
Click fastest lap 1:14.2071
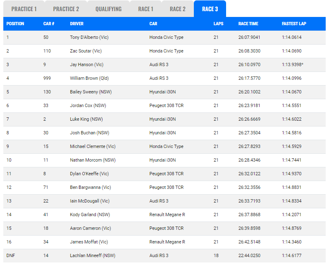tap(291, 215)
